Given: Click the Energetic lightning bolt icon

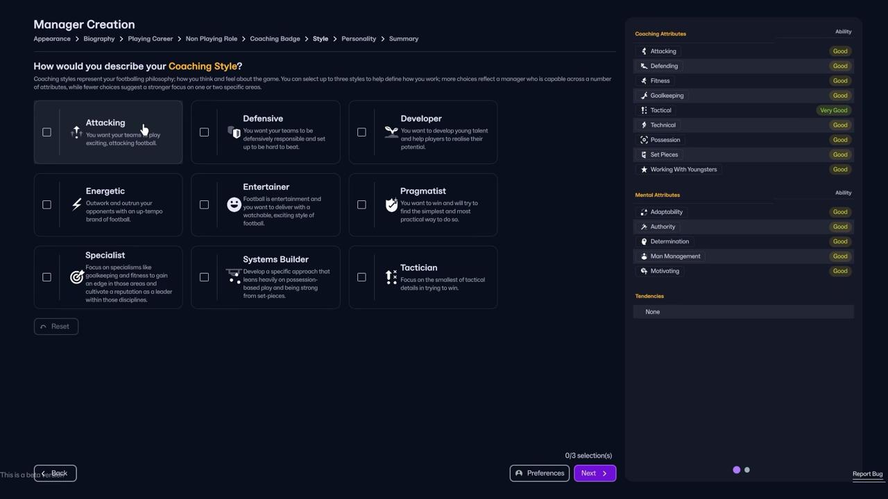Looking at the screenshot, I should [x=77, y=204].
